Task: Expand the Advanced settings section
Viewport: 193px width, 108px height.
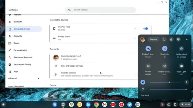Action: point(24,78)
